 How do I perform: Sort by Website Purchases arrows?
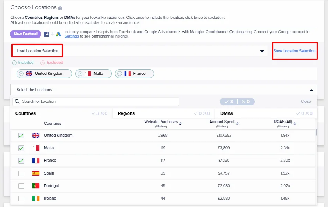coord(180,124)
